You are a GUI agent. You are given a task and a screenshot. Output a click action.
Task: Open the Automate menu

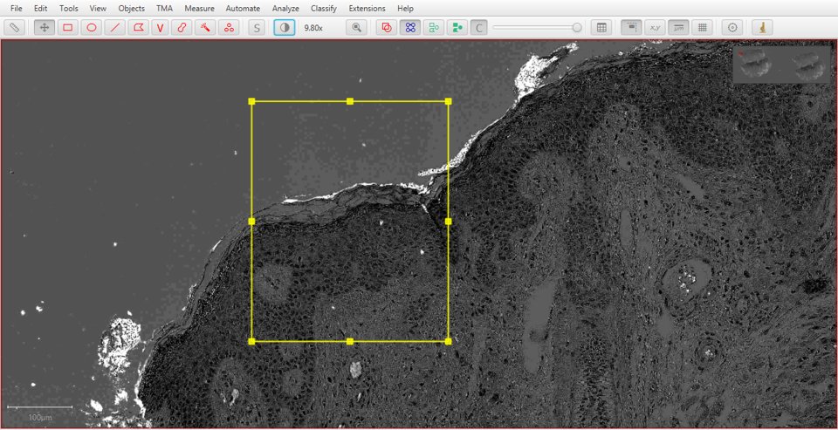[x=243, y=9]
